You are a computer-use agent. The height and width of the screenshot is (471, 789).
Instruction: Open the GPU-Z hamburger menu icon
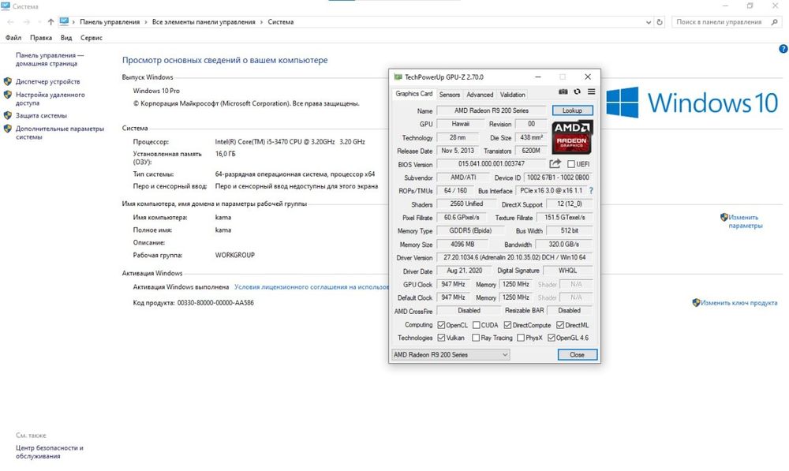(x=591, y=92)
